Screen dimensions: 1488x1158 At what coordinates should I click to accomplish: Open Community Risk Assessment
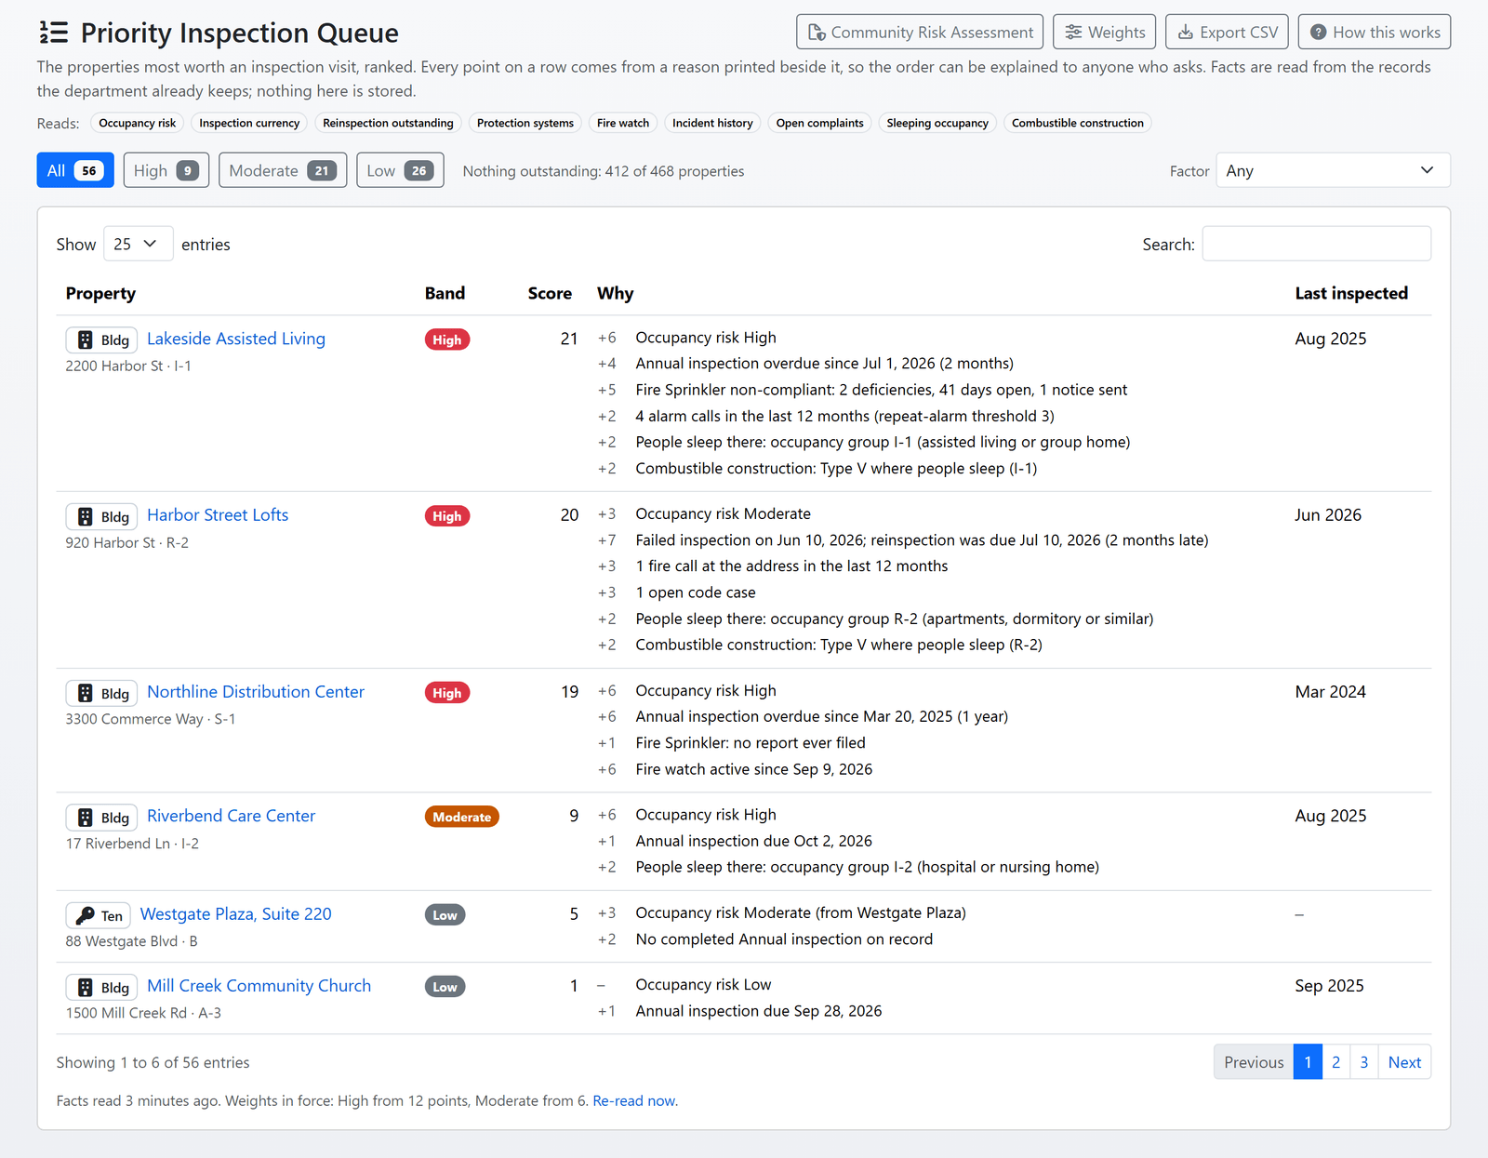[920, 32]
